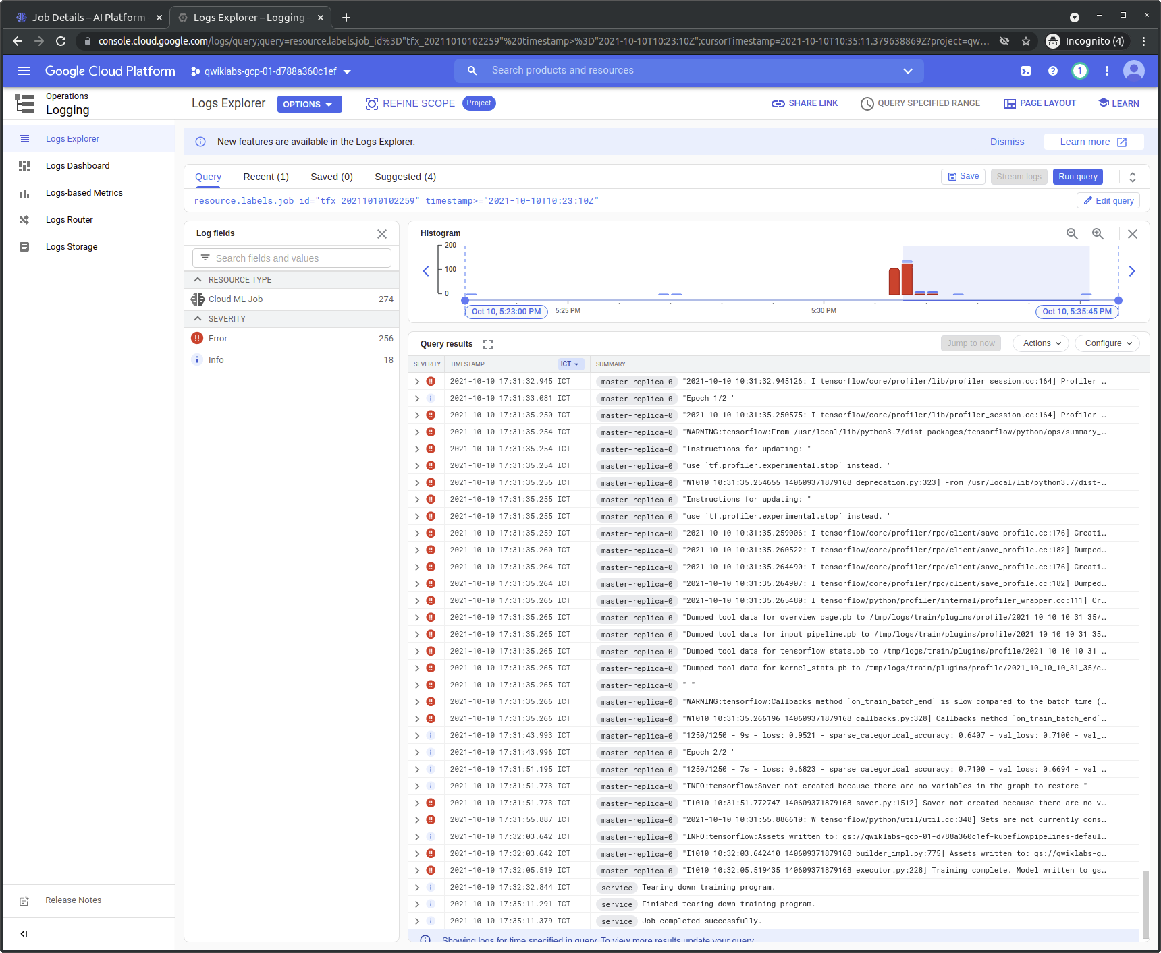Viewport: 1161px width, 953px height.
Task: Click the Search products and resources field
Action: [688, 71]
